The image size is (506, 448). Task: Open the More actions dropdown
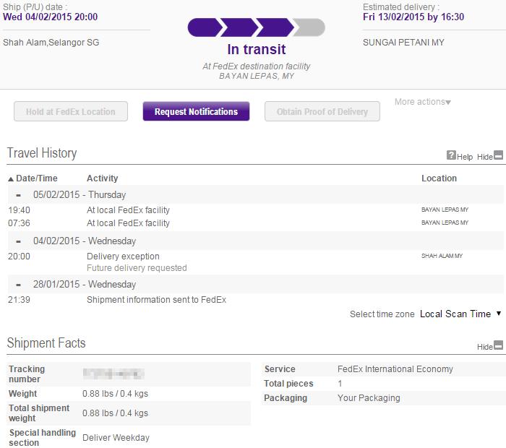(x=422, y=102)
